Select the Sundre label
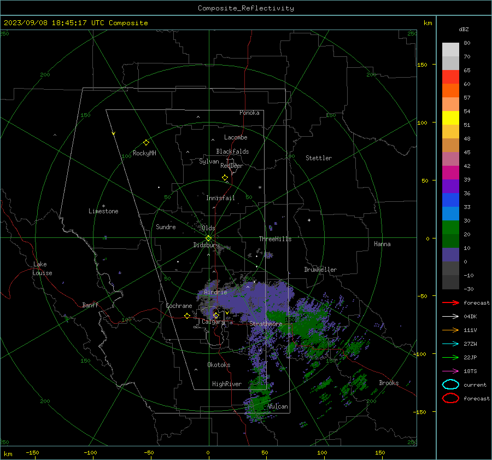Image resolution: width=492 pixels, height=460 pixels. pyautogui.click(x=166, y=226)
